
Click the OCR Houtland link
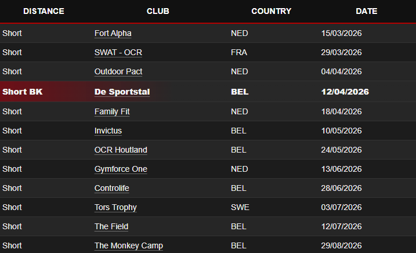click(121, 150)
